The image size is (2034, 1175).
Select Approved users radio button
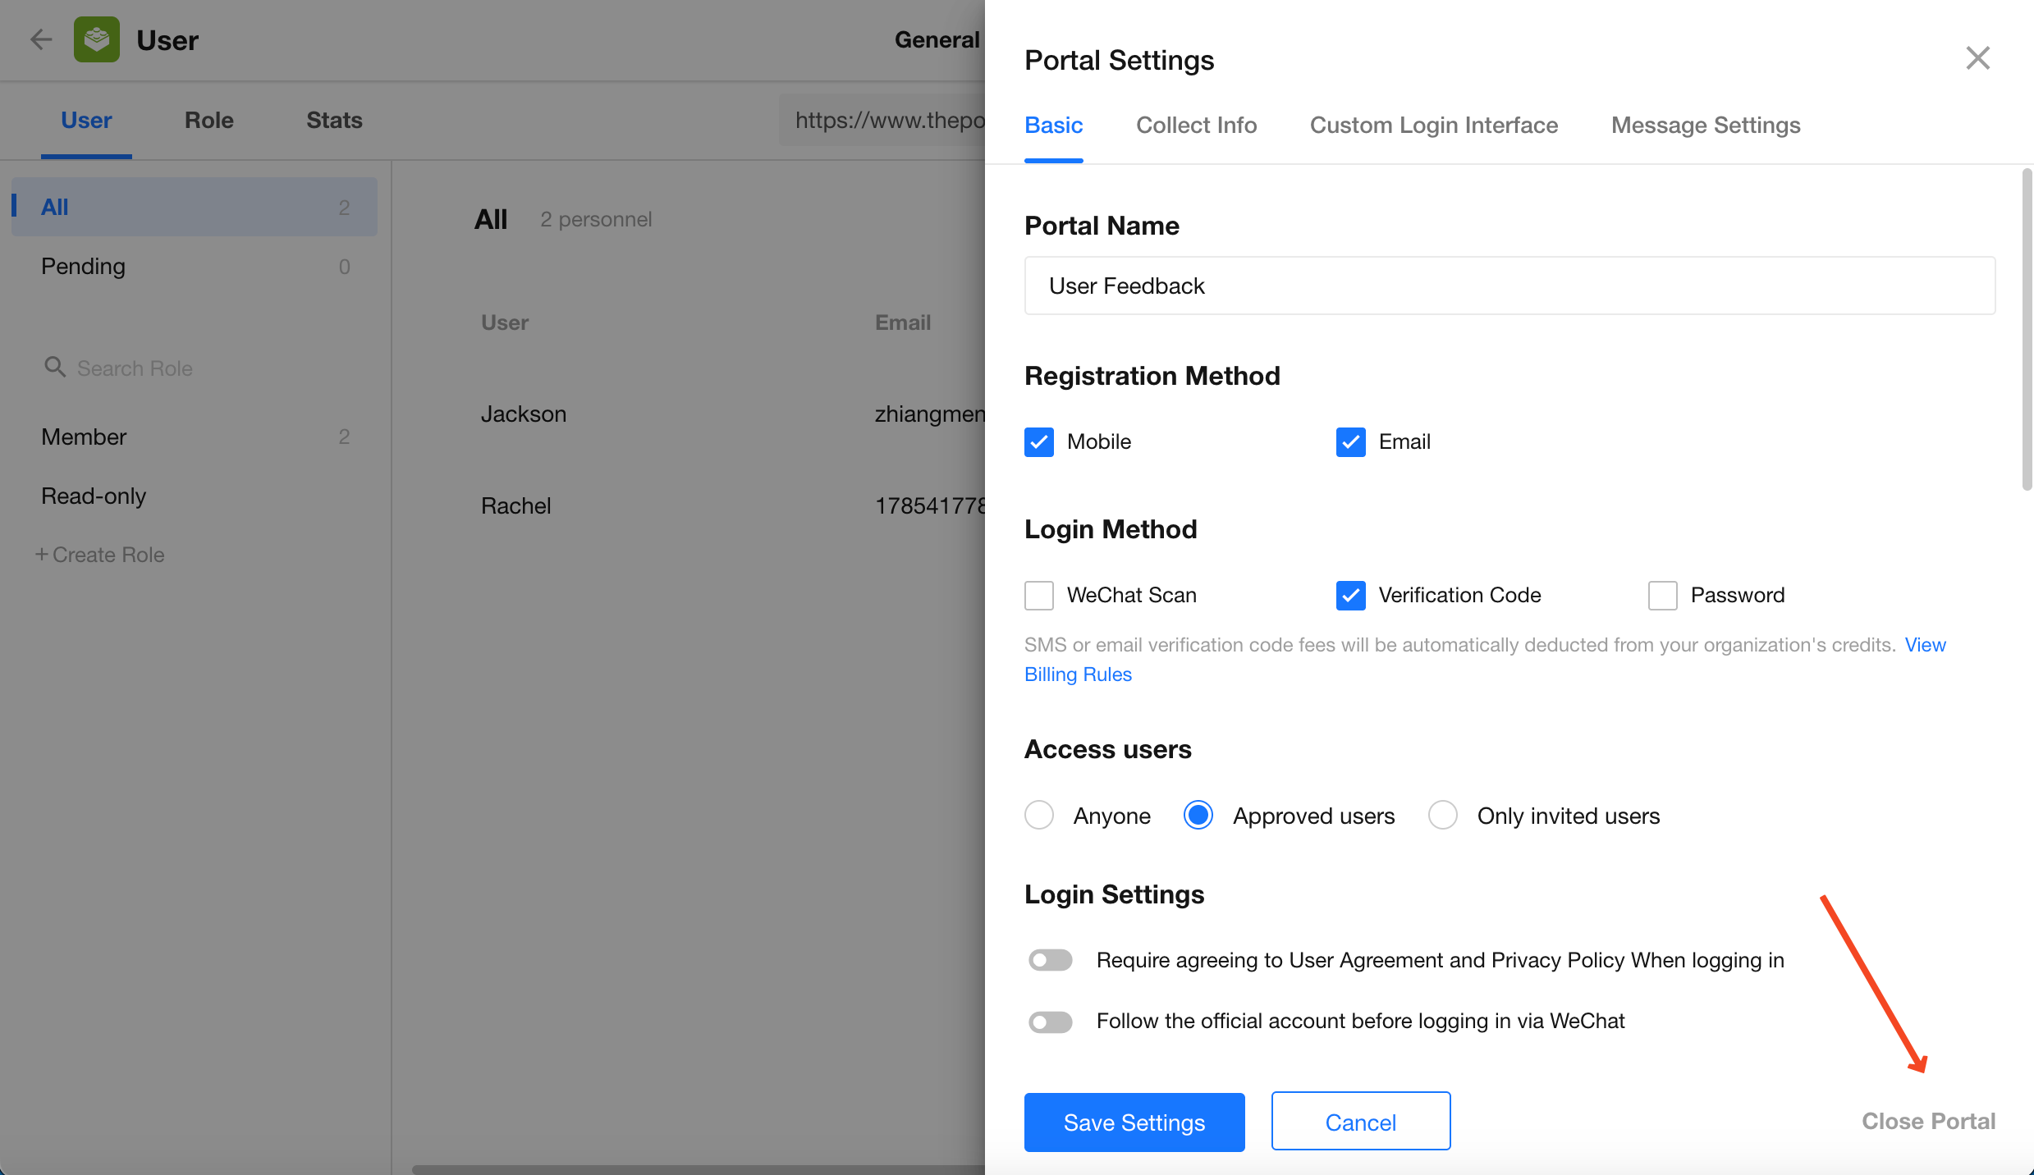(1198, 815)
